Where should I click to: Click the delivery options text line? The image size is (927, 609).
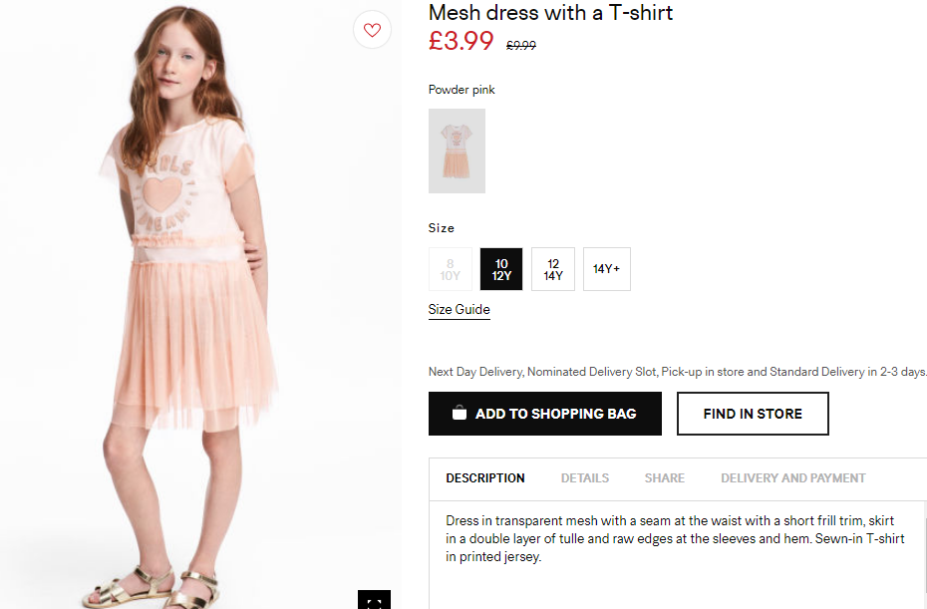click(678, 372)
